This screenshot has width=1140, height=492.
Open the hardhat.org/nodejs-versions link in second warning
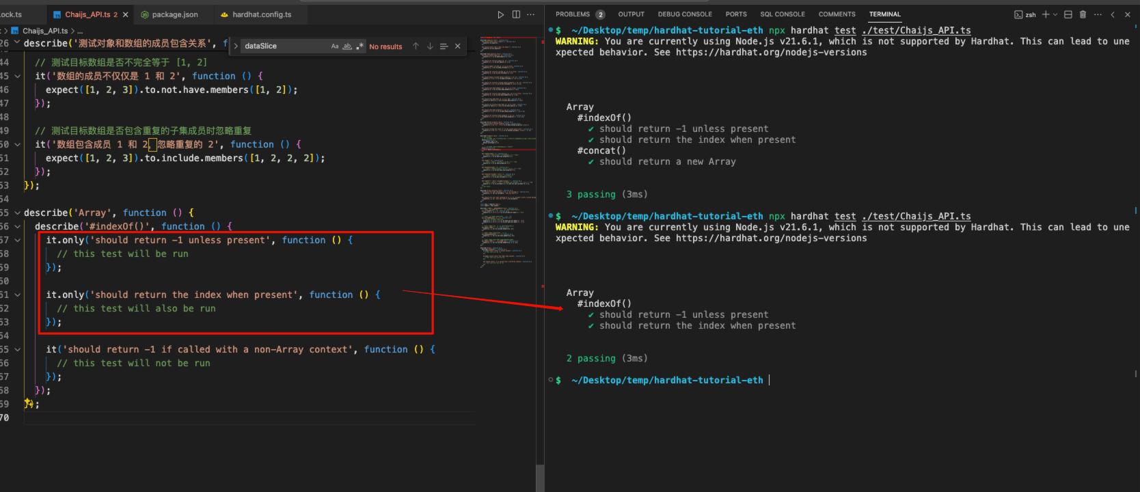[771, 238]
